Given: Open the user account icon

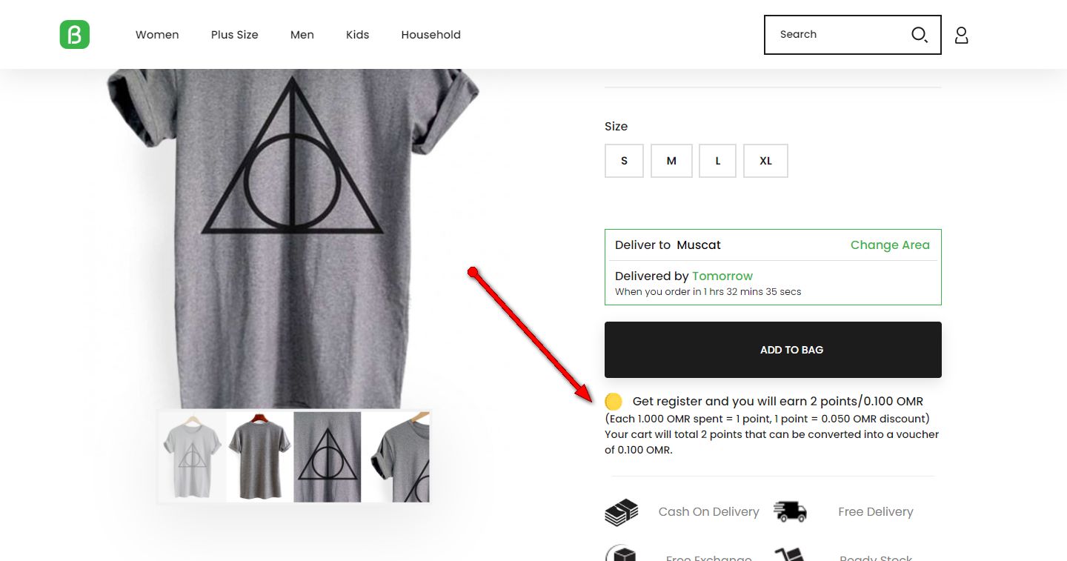Looking at the screenshot, I should [961, 35].
